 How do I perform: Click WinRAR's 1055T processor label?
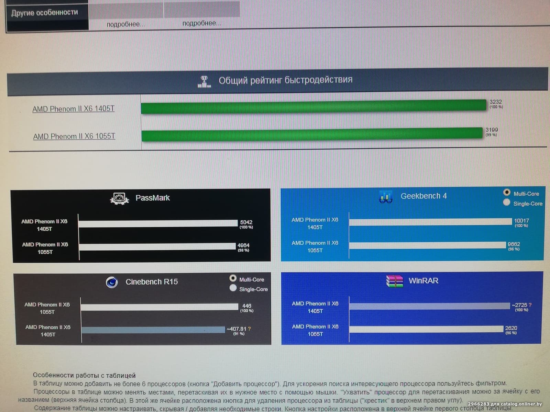[315, 330]
